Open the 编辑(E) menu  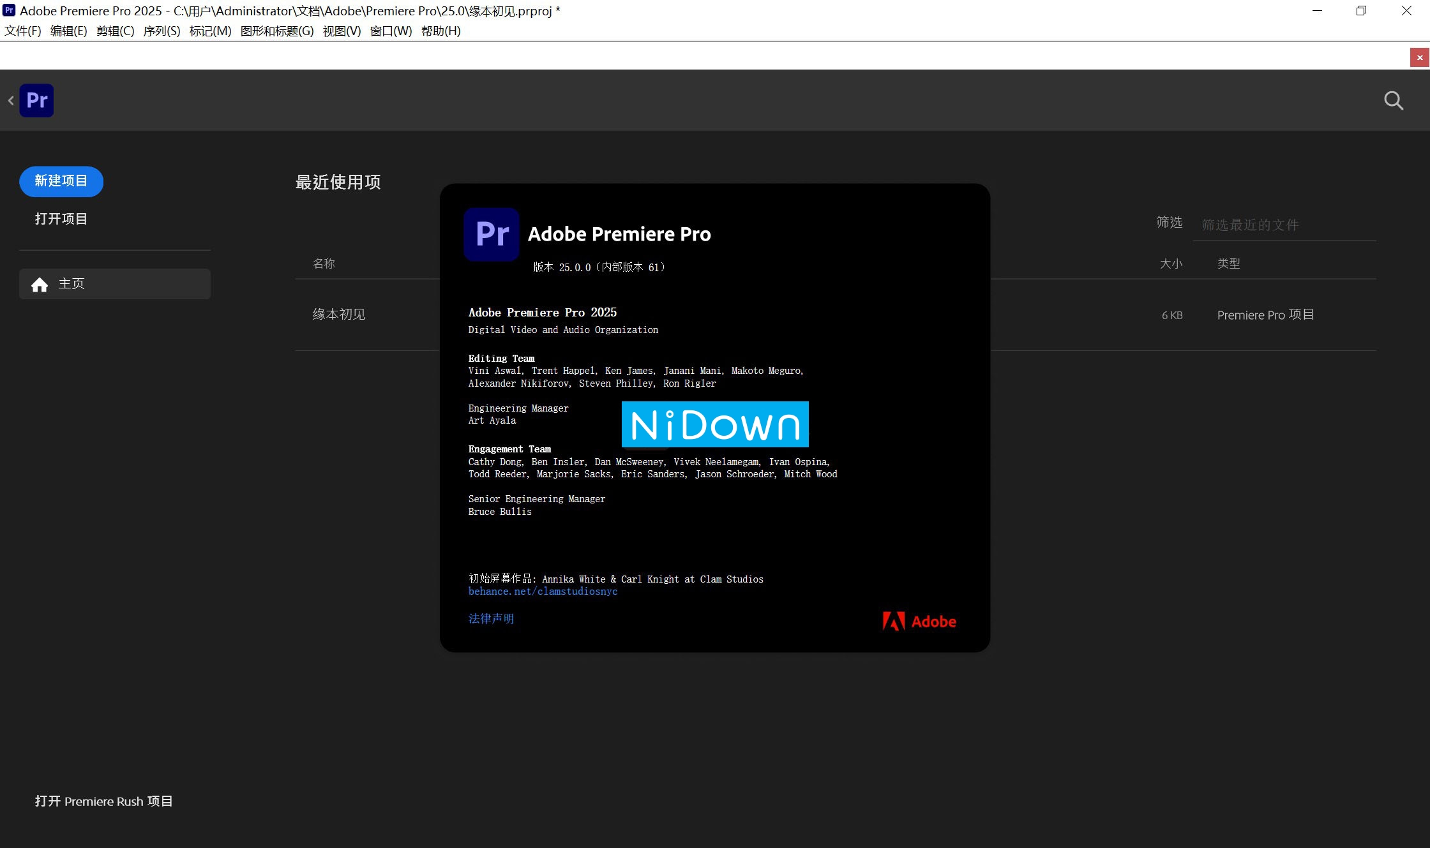coord(68,31)
